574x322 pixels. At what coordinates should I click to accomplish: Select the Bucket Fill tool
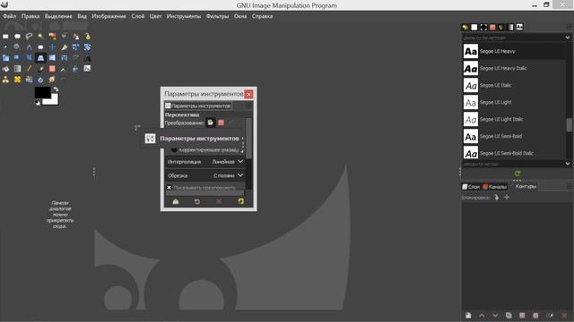point(5,69)
